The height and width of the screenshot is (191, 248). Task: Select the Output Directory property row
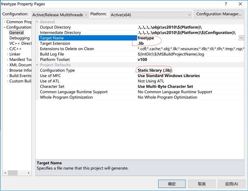pos(141,27)
